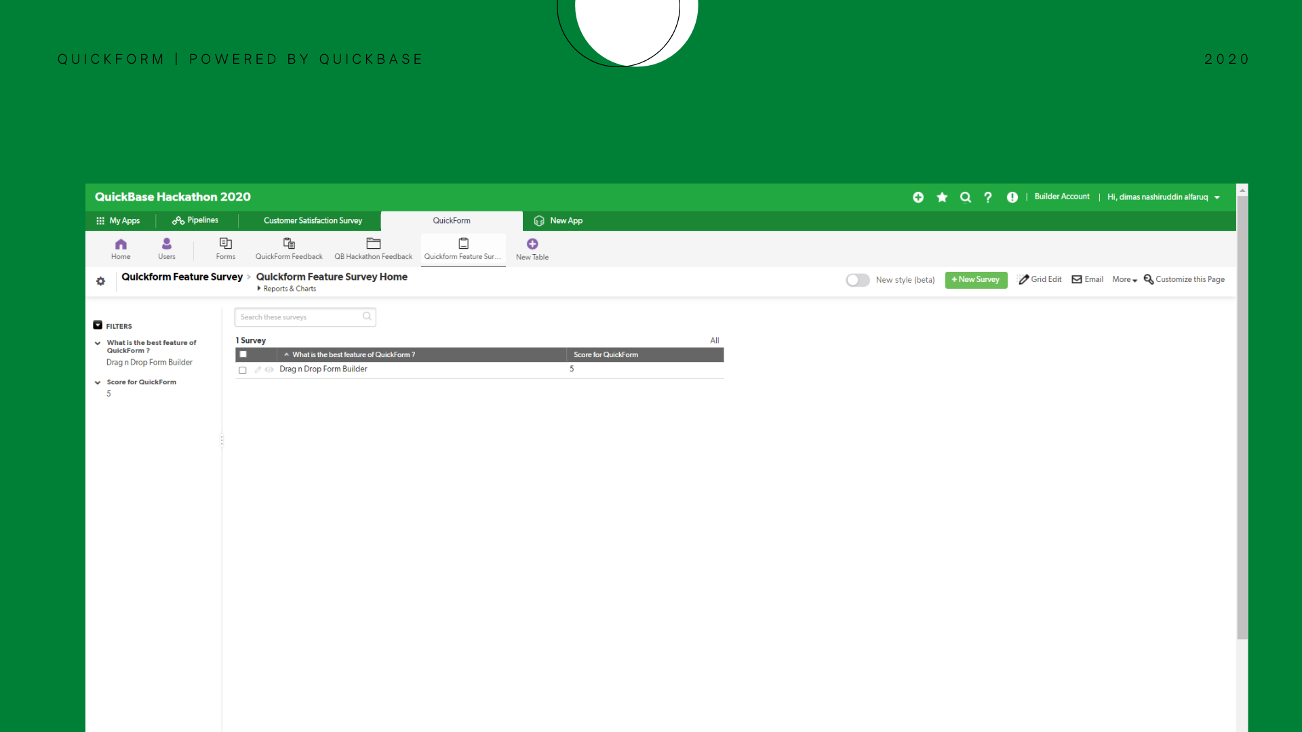The width and height of the screenshot is (1302, 732).
Task: Expand the More dropdown menu
Action: tap(1124, 280)
